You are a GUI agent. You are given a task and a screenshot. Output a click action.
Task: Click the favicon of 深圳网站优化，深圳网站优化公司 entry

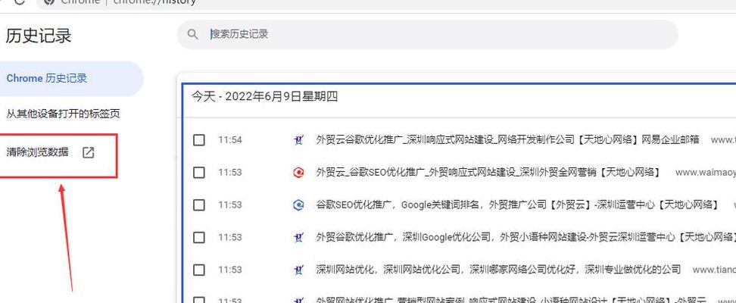click(298, 270)
